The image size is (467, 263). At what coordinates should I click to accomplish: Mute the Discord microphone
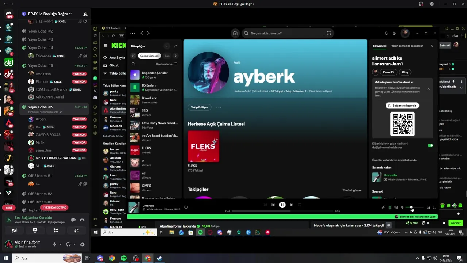pos(54,244)
